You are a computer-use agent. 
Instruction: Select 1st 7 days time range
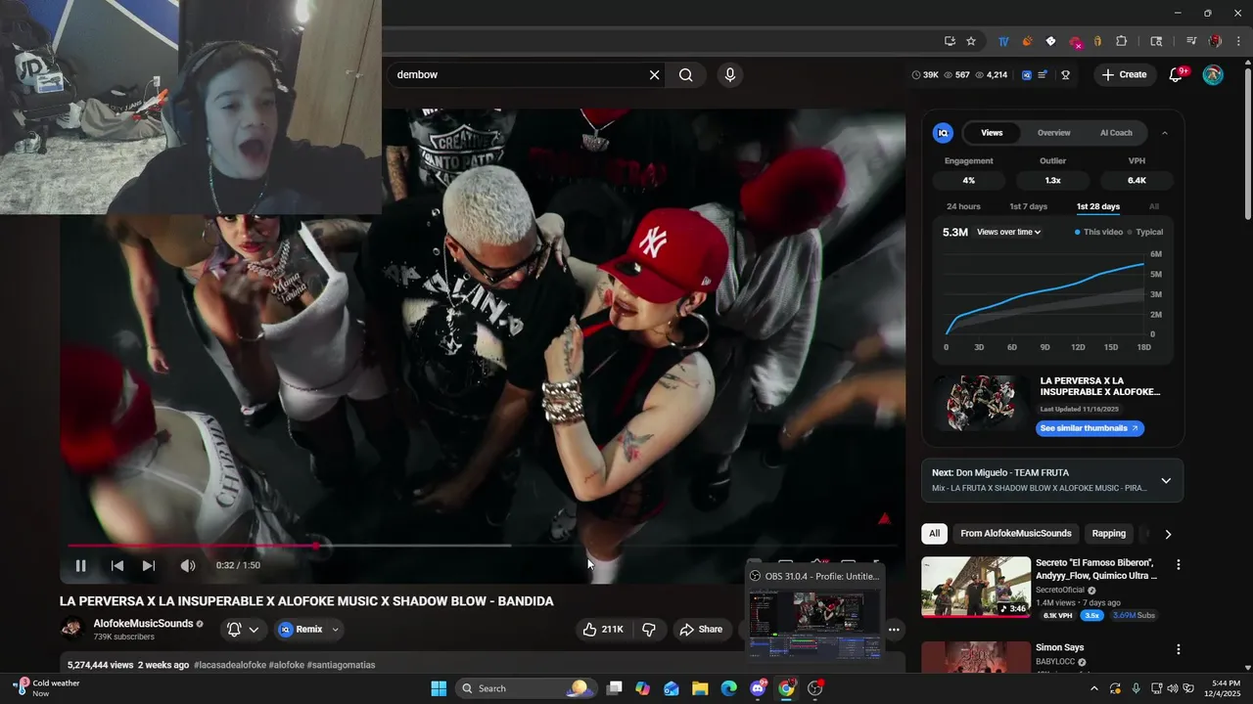pyautogui.click(x=1028, y=206)
